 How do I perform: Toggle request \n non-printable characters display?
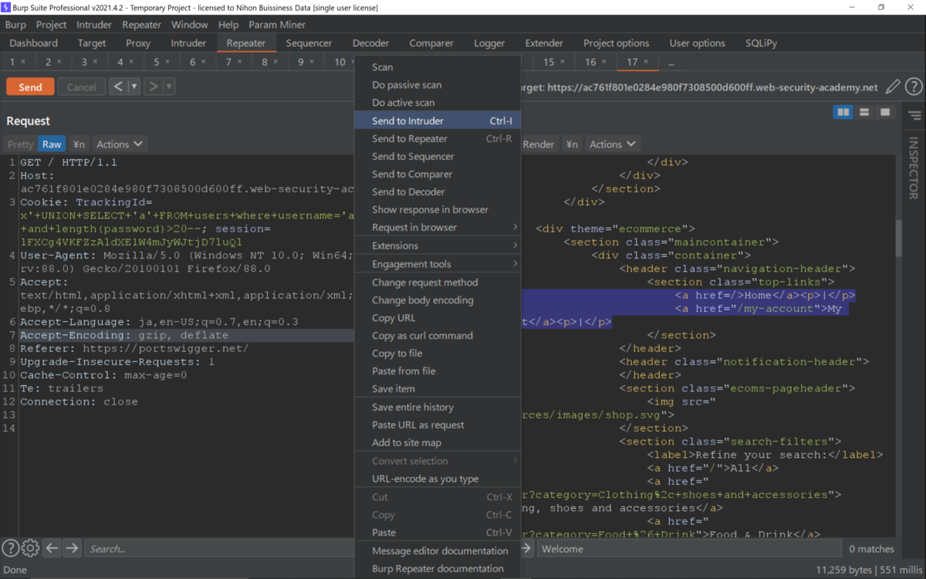pos(79,144)
